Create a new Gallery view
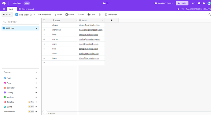Screen dimensions: 211x115 pyautogui.click(x=36, y=92)
